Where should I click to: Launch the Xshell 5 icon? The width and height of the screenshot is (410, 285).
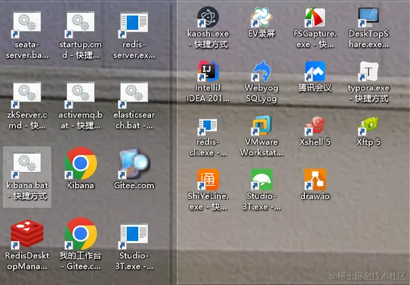315,126
